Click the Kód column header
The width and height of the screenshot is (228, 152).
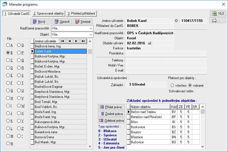(x=174, y=107)
